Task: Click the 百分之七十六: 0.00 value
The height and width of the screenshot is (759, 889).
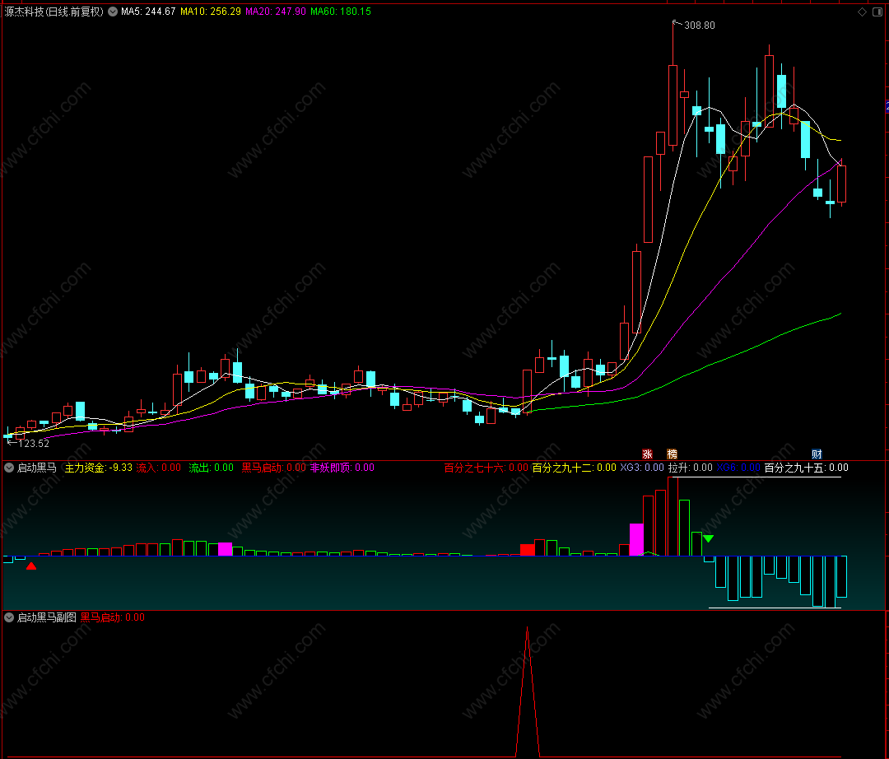Action: [x=486, y=468]
